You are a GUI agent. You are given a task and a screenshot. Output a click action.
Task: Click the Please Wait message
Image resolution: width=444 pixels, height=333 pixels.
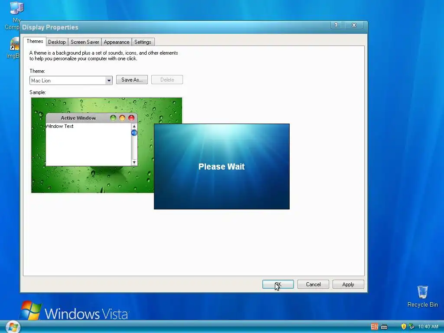pos(222,166)
